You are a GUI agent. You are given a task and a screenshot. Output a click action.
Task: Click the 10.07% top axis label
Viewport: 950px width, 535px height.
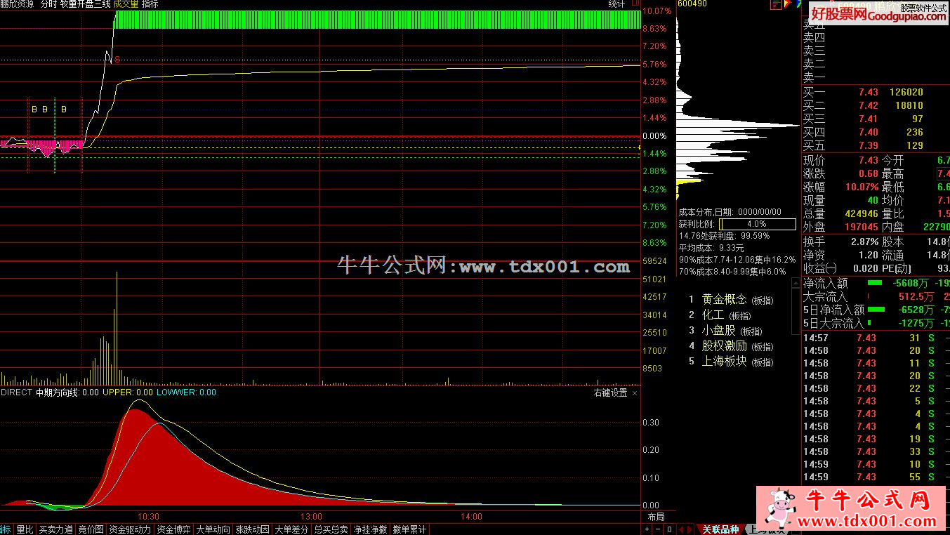(657, 11)
